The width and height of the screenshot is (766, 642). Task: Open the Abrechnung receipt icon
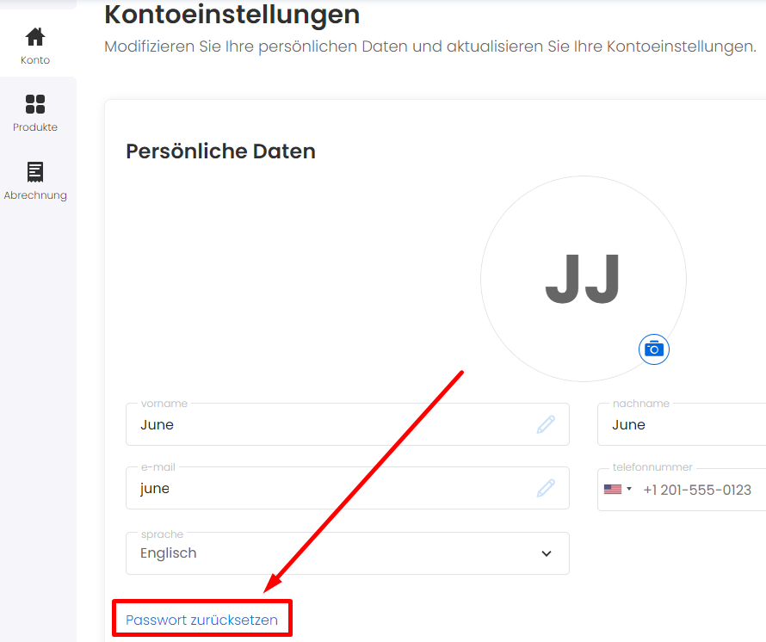35,171
